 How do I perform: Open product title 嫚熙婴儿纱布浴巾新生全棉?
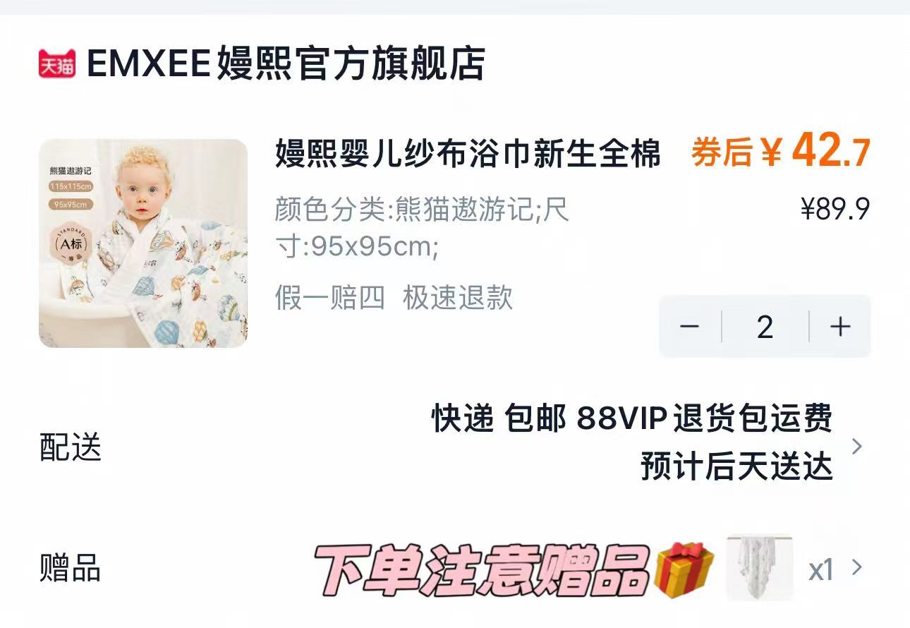coord(468,153)
